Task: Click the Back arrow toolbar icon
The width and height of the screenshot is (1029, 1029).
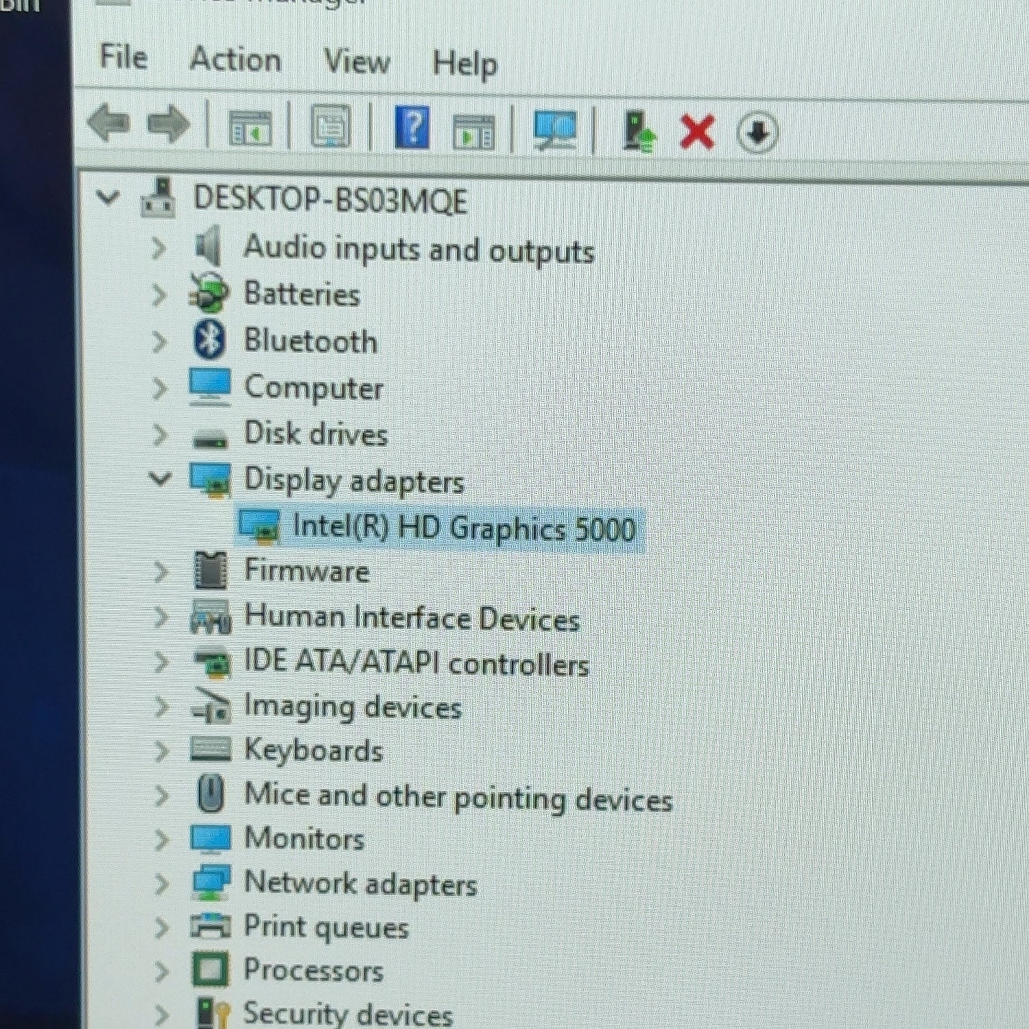Action: 109,124
